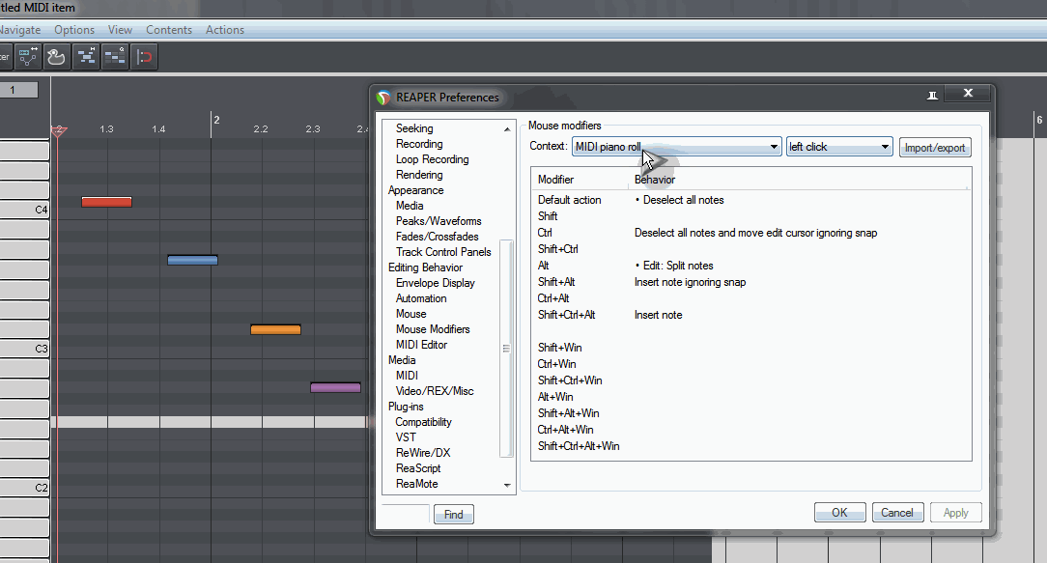This screenshot has height=563, width=1047.
Task: Select Rendering preferences page
Action: click(419, 175)
